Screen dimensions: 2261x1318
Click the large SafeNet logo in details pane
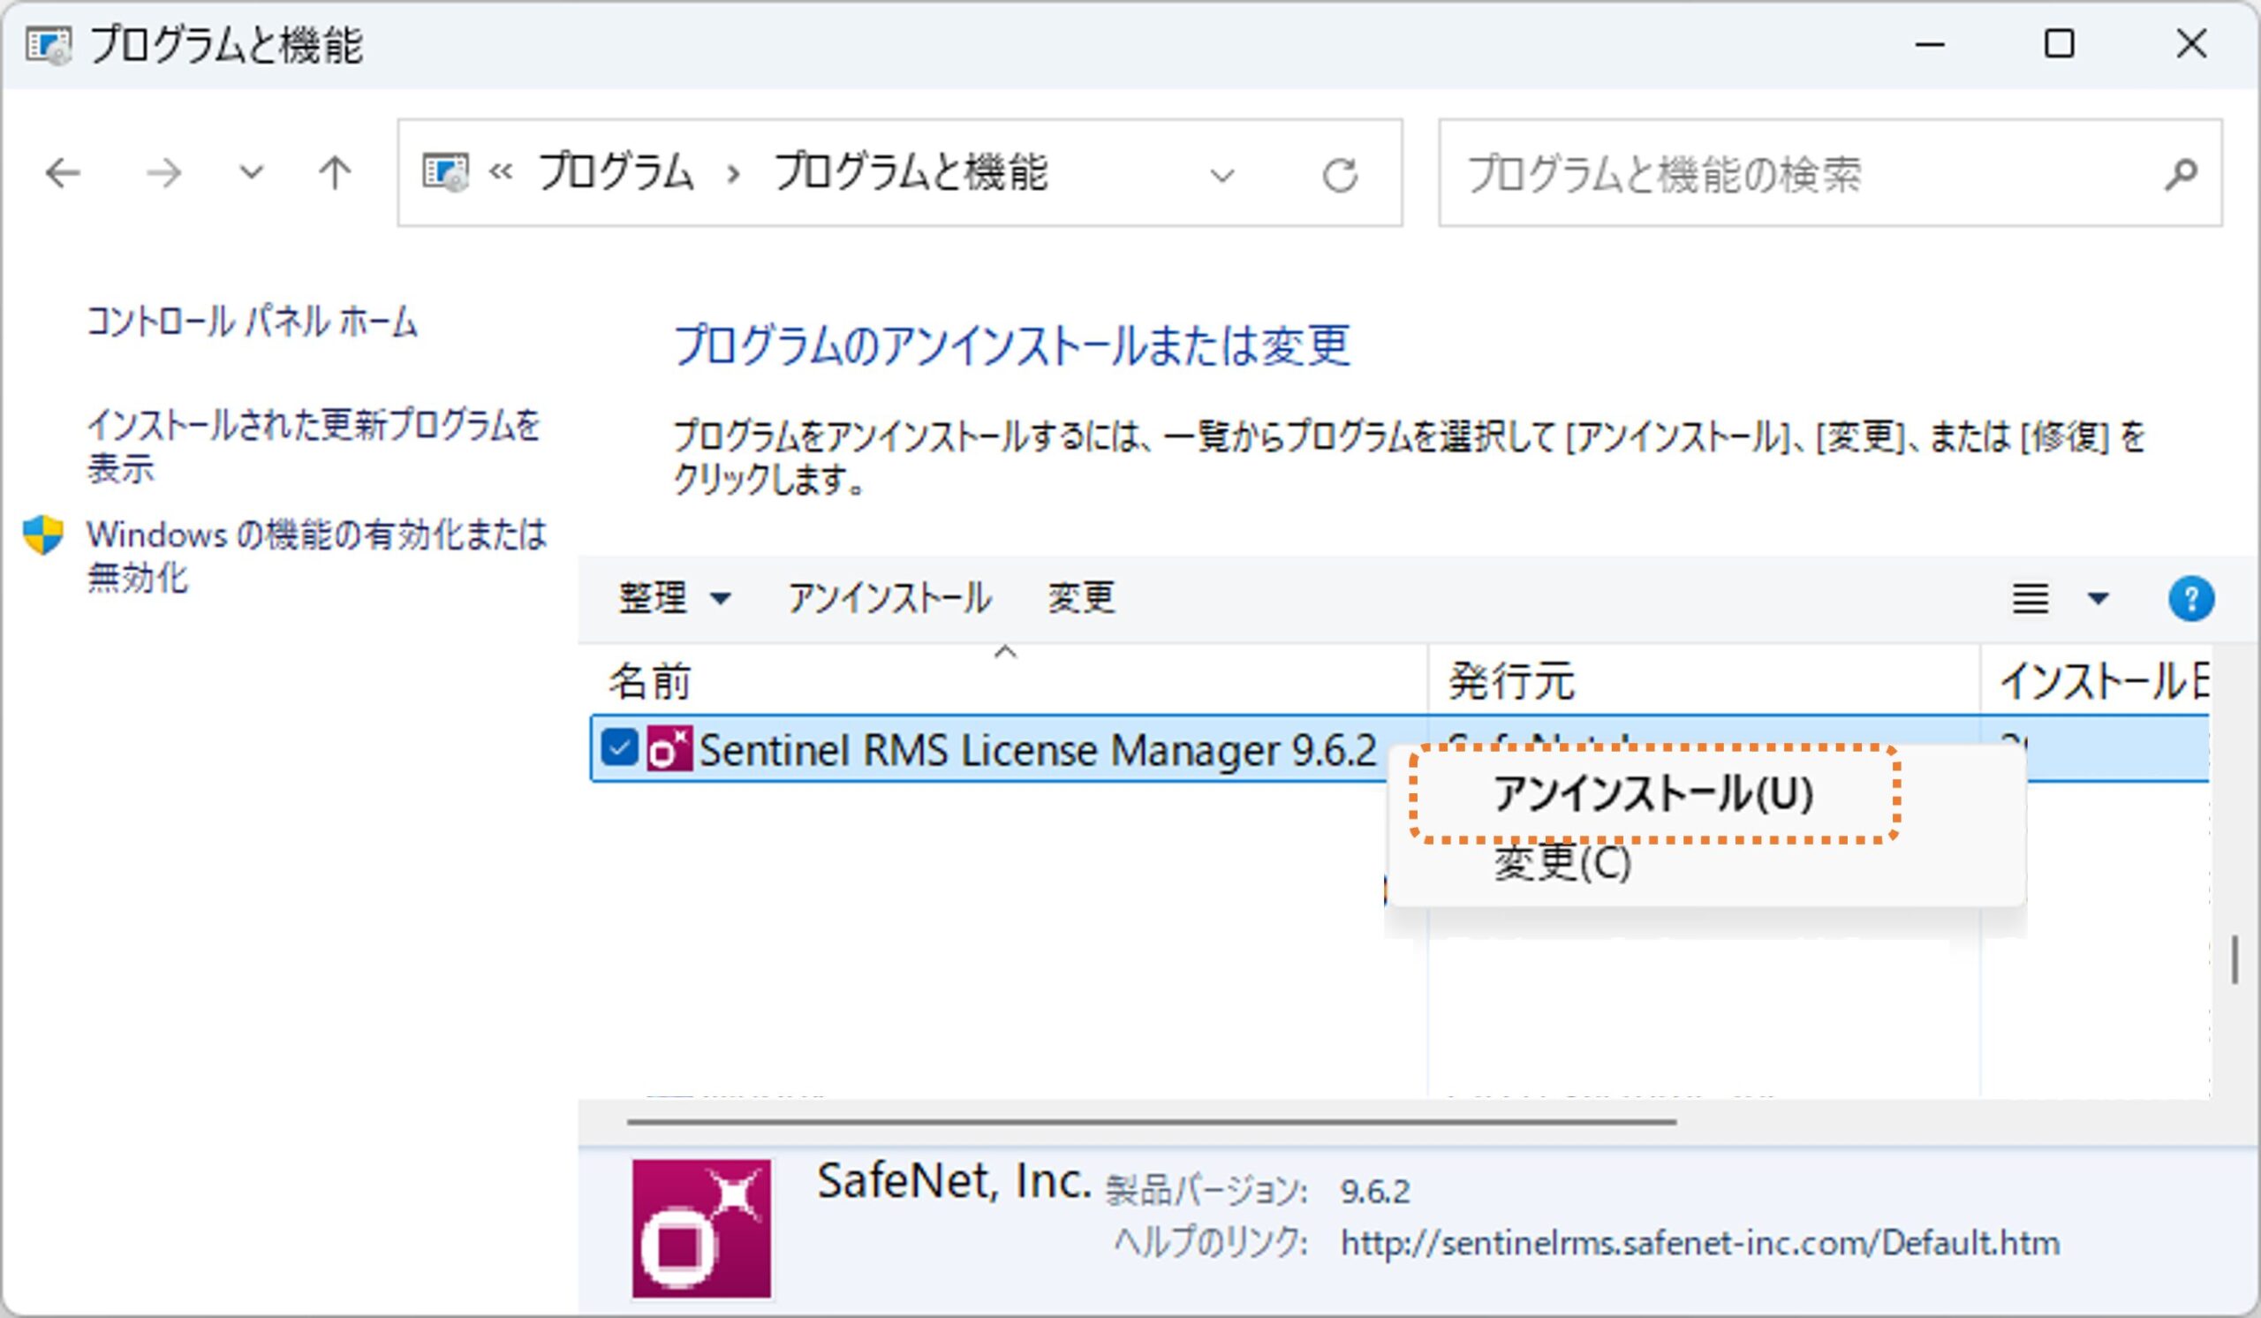click(701, 1228)
